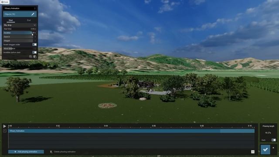Click Add phasing animation button
This screenshot has width=279, height=157.
click(x=26, y=152)
